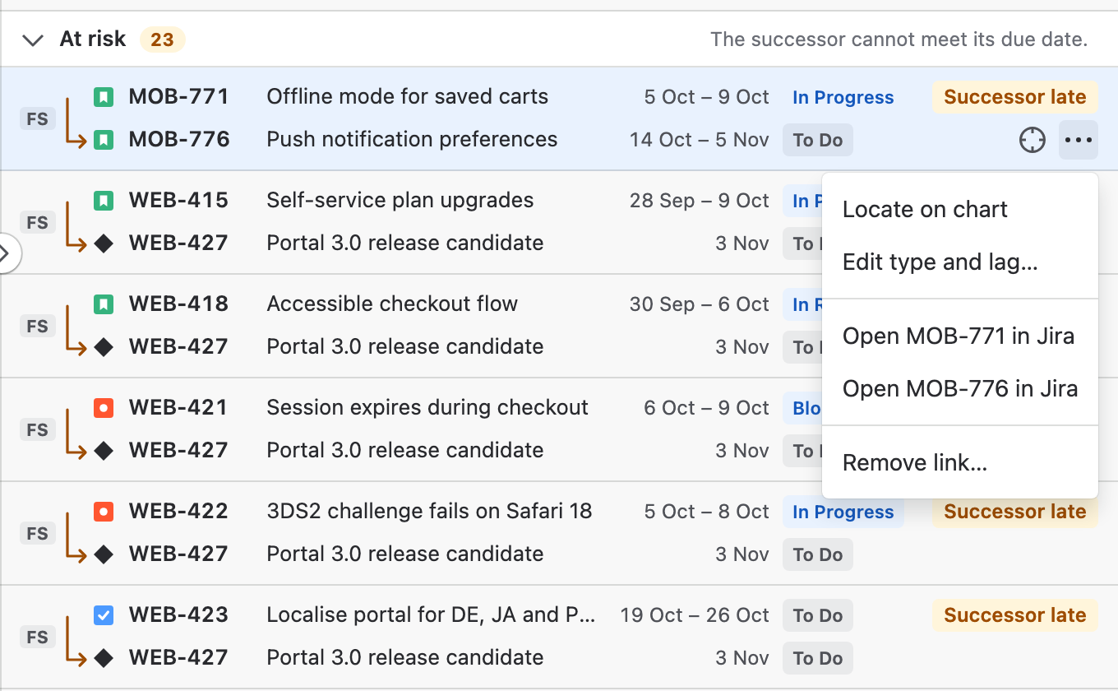Click the In Progress status of MOB-771

click(x=843, y=97)
